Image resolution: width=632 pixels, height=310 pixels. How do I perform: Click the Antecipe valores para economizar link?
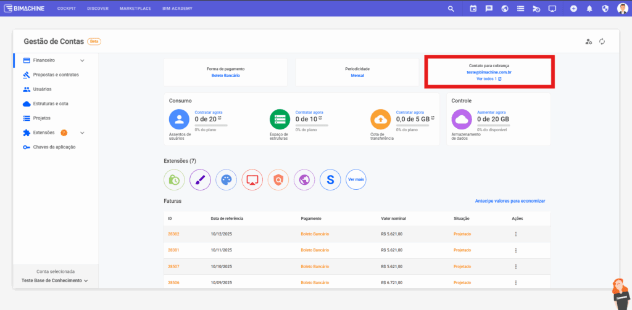click(510, 201)
